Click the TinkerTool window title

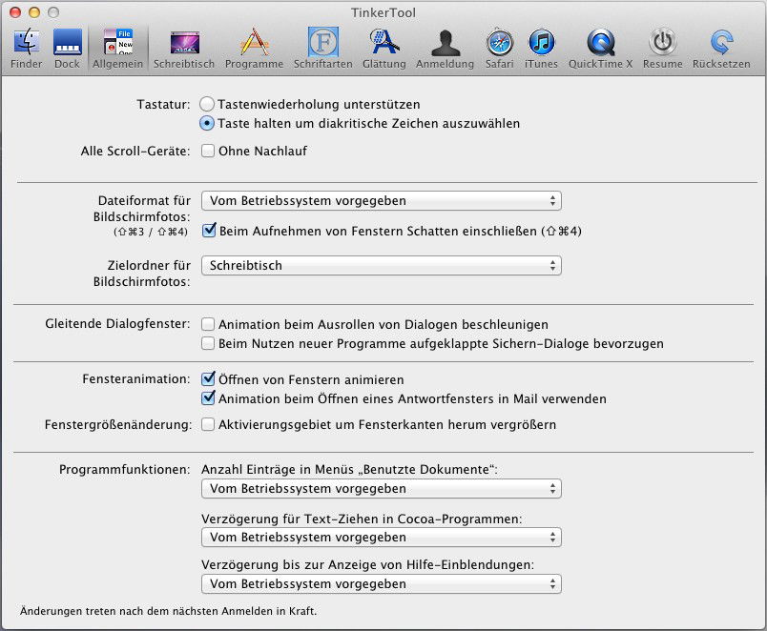[x=383, y=12]
